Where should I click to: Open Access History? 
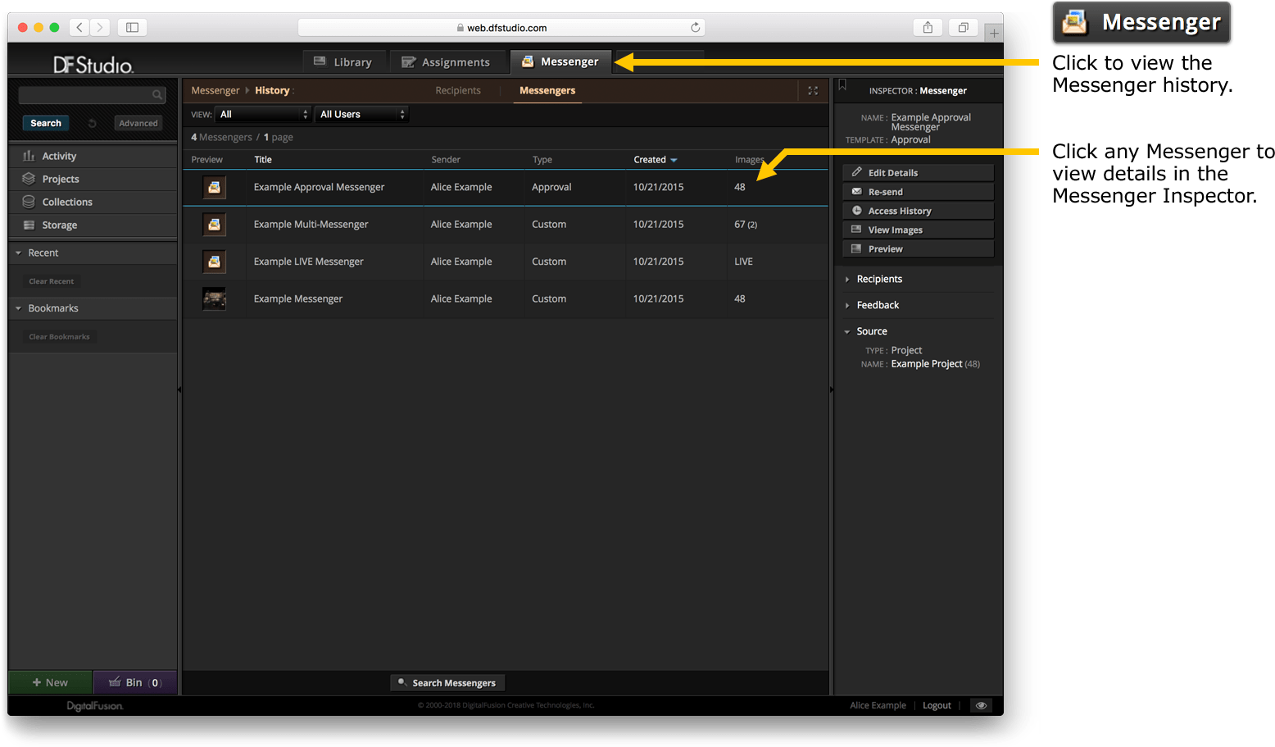[x=918, y=211]
